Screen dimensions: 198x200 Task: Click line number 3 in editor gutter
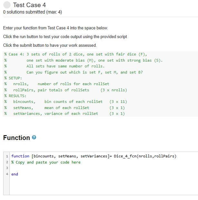click(x=7, y=168)
